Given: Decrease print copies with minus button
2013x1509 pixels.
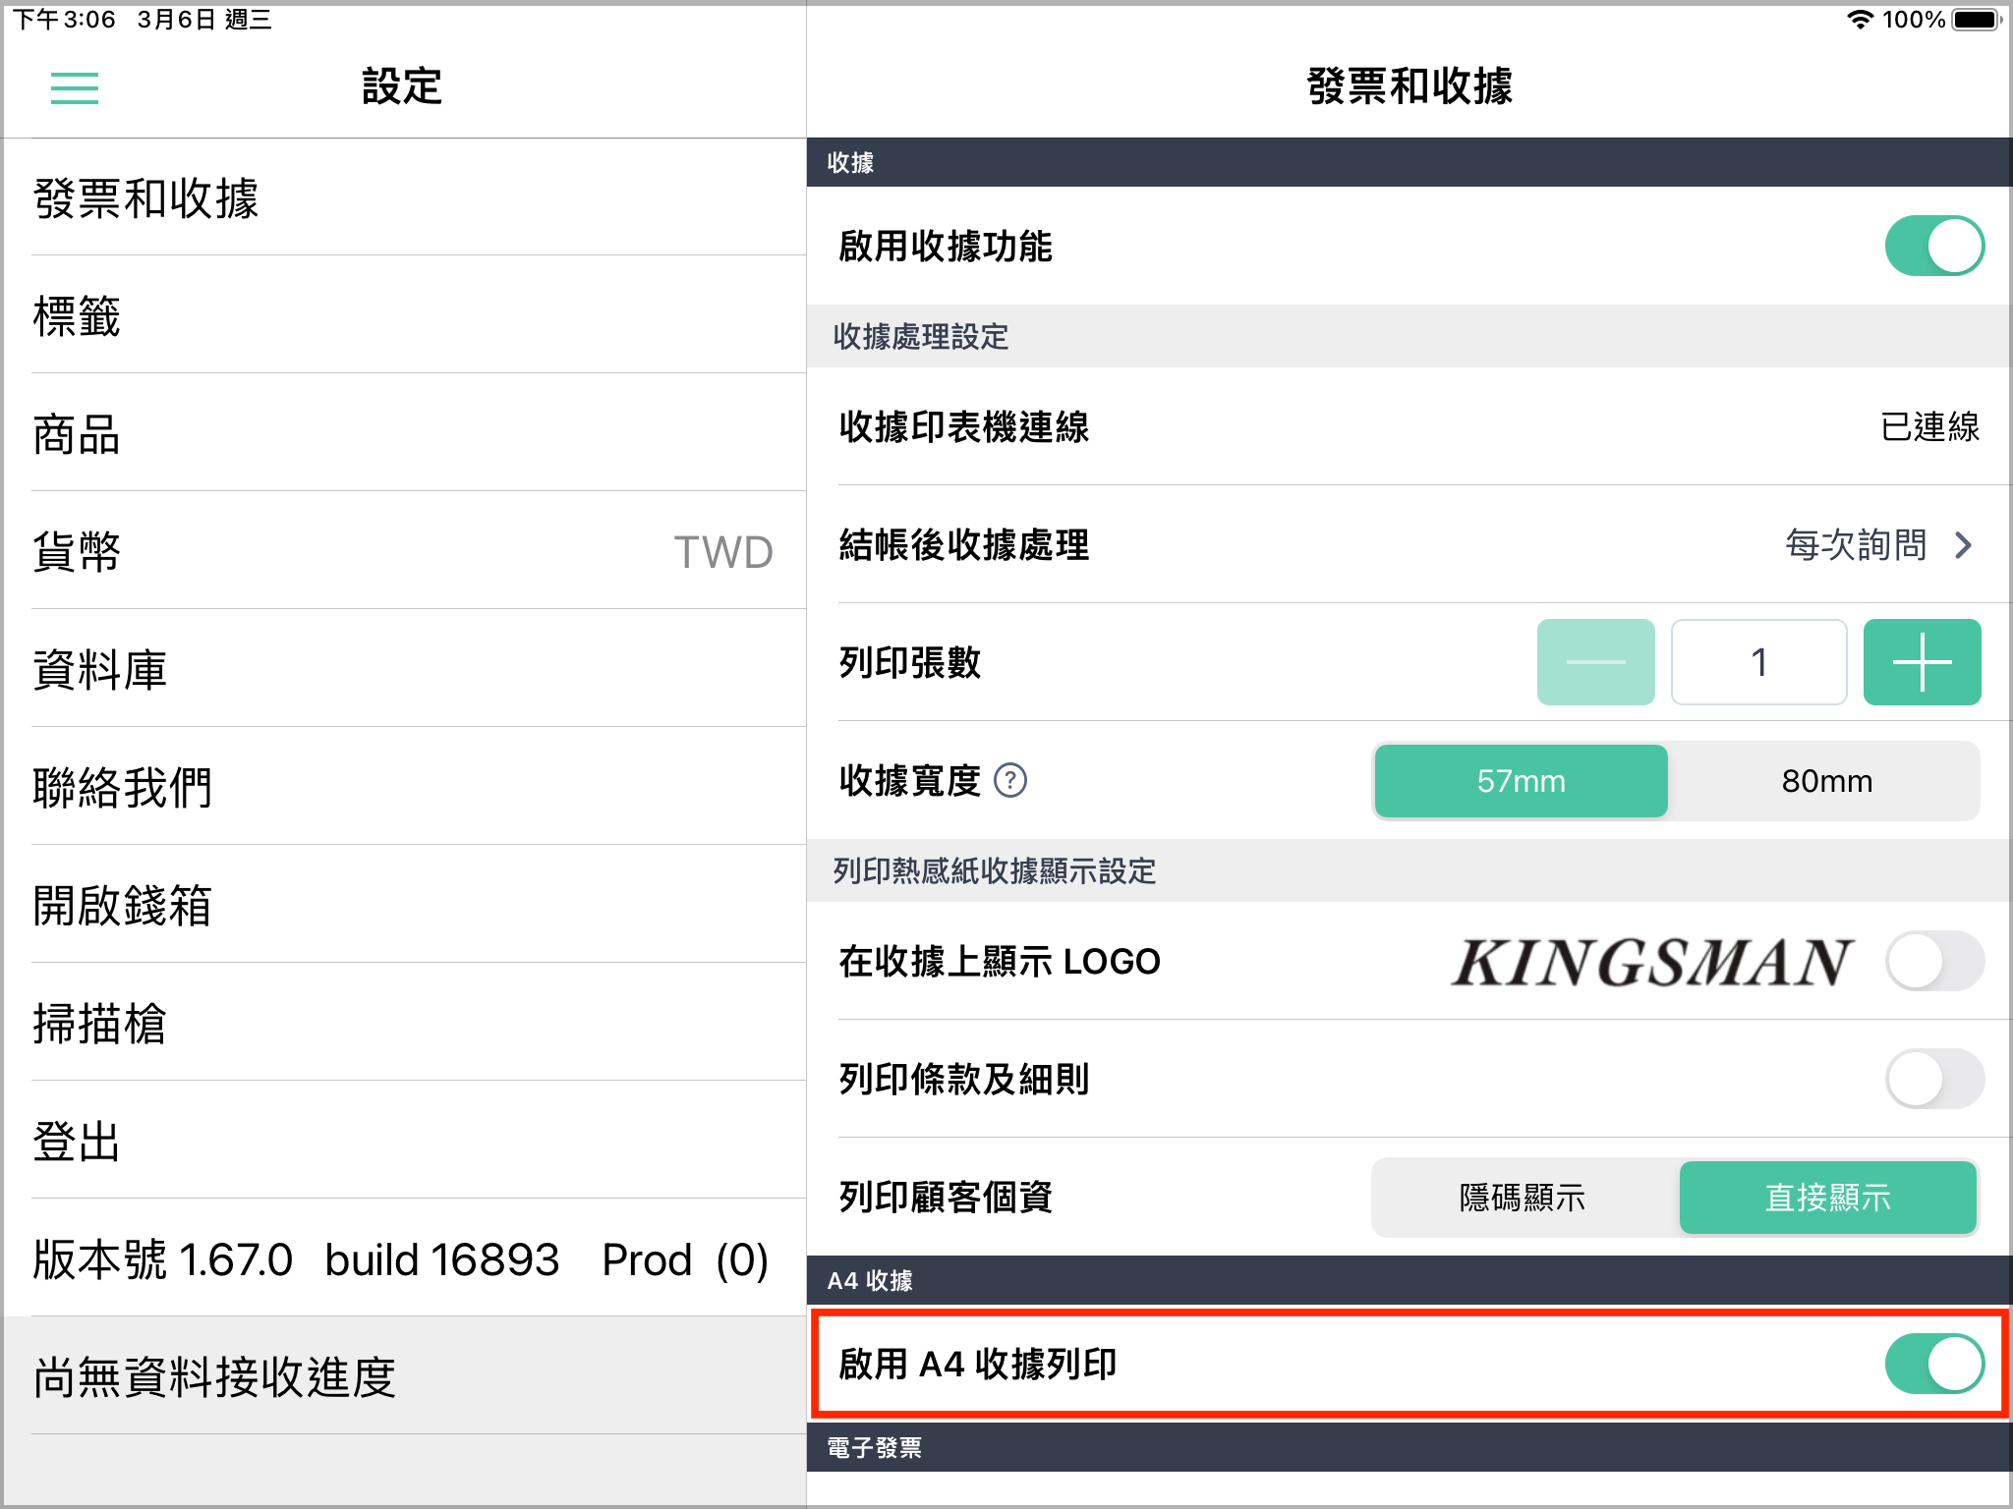Looking at the screenshot, I should coord(1595,662).
